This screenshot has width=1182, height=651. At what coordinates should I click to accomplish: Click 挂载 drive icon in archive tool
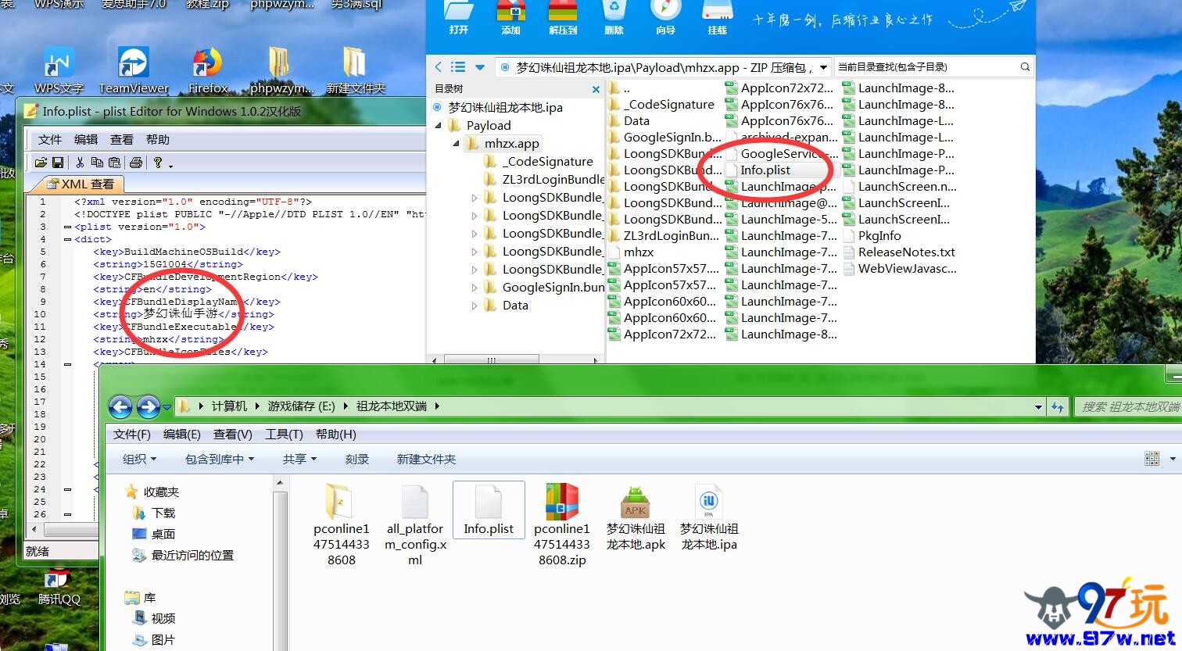(x=718, y=19)
